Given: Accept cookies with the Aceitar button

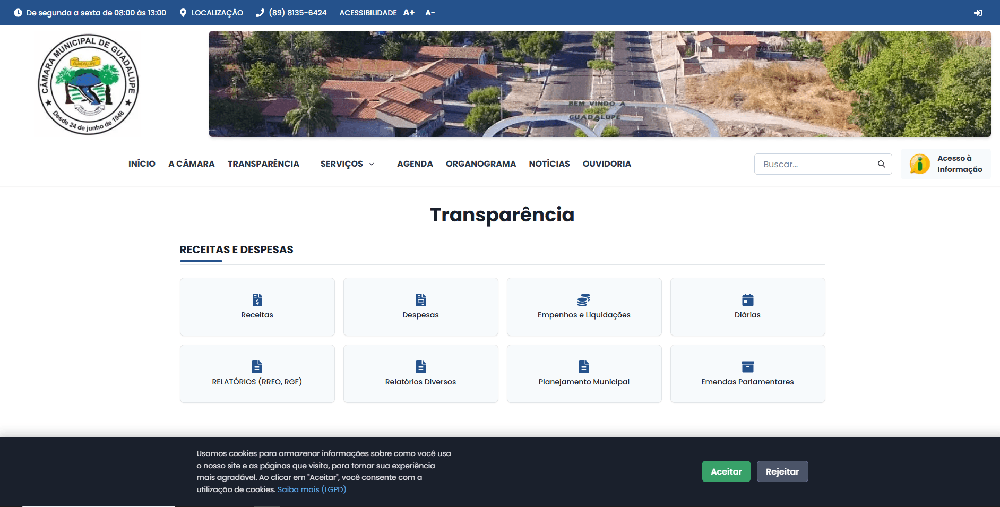Looking at the screenshot, I should (x=726, y=471).
